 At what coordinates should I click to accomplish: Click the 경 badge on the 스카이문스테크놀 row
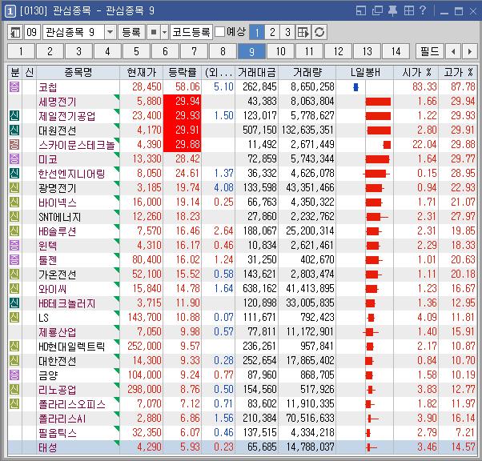click(x=14, y=144)
